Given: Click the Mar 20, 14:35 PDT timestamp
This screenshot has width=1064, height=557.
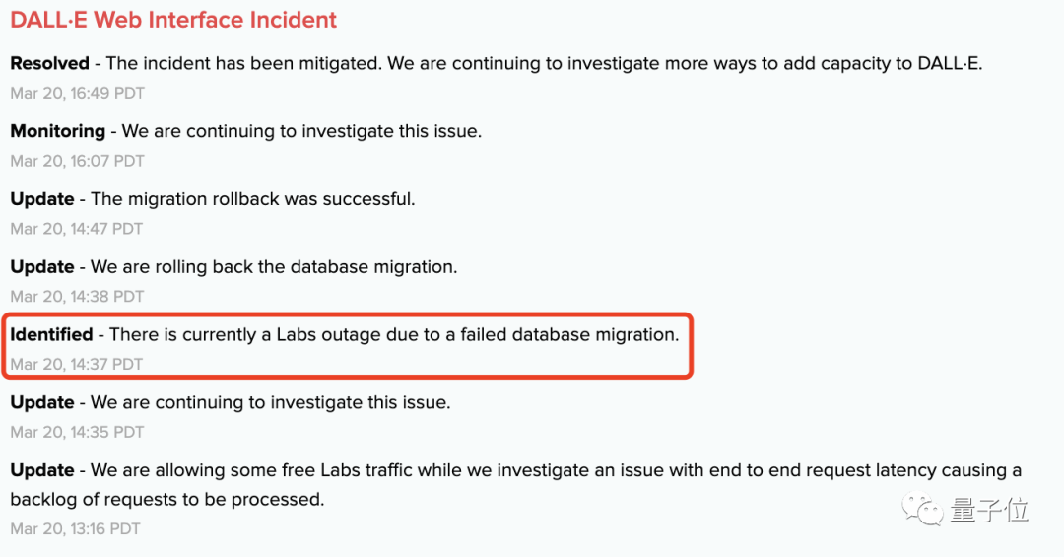Looking at the screenshot, I should tap(77, 432).
